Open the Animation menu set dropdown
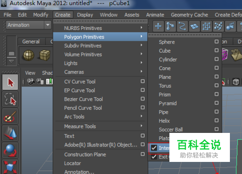This screenshot has height=174, width=242. tap(29, 25)
